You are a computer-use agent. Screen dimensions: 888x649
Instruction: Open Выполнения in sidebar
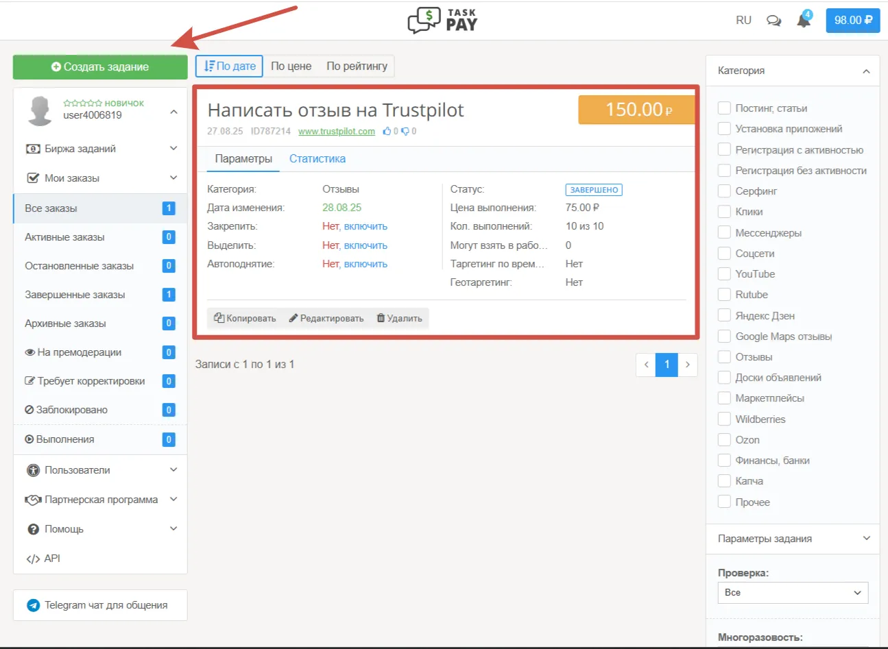[100, 439]
